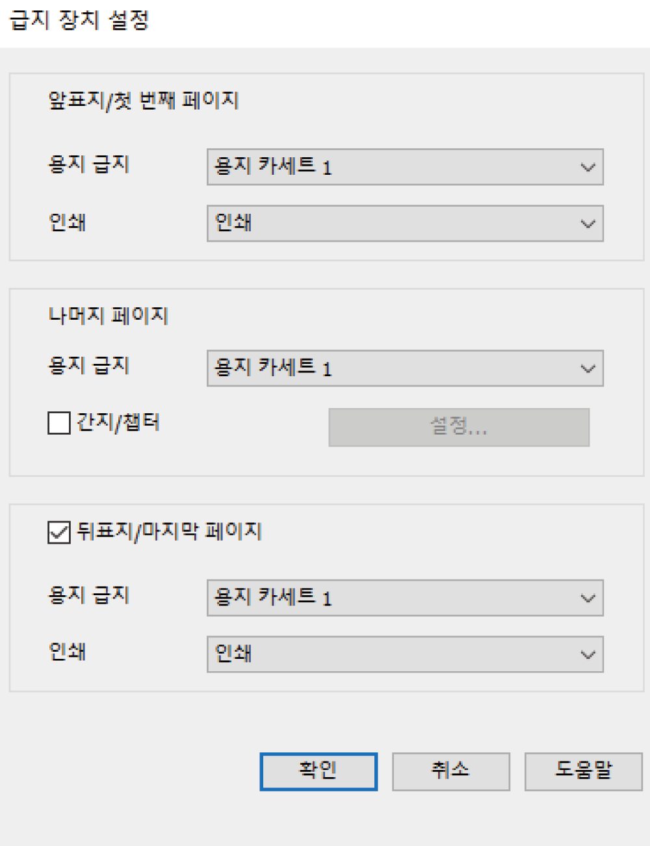
Task: Click the greyed-out 설정... button
Action: (459, 427)
